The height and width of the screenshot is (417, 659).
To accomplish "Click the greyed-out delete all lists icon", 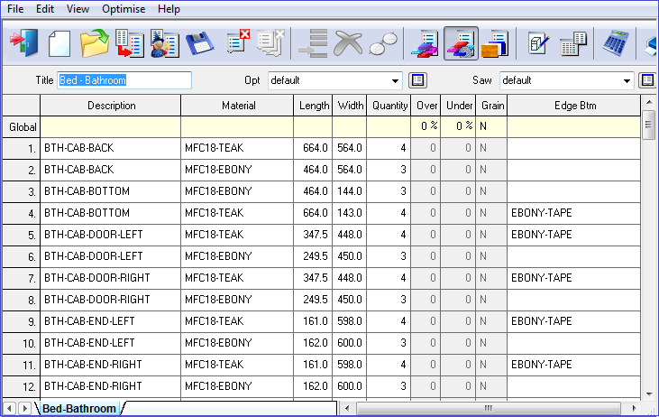I will coord(270,42).
